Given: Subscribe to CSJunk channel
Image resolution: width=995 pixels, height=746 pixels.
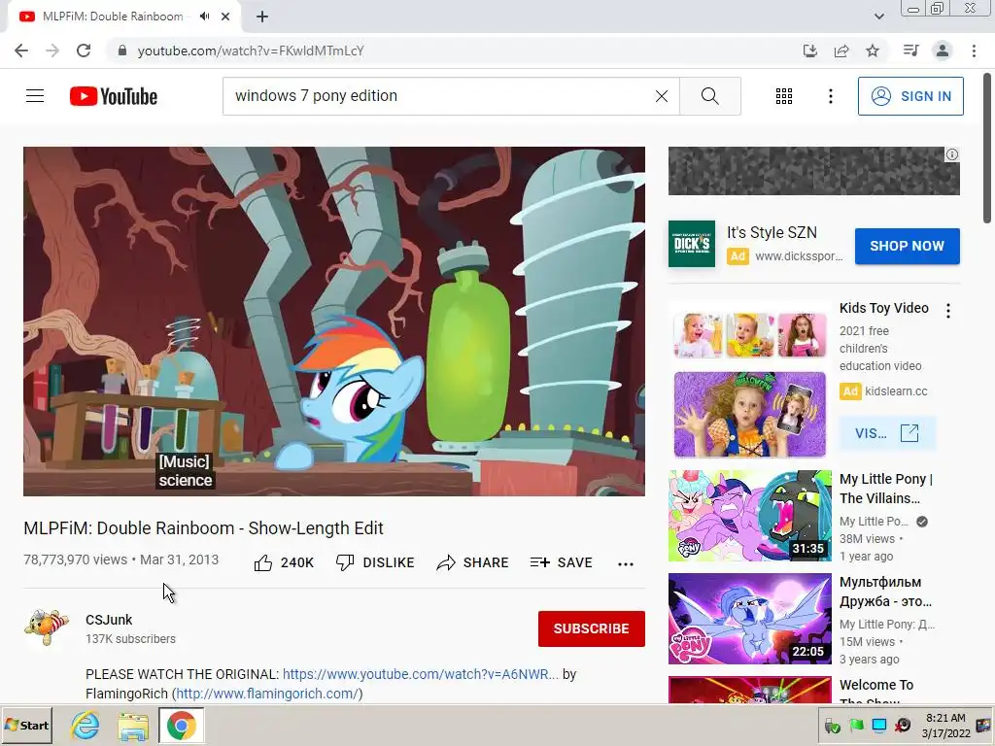Looking at the screenshot, I should point(592,628).
